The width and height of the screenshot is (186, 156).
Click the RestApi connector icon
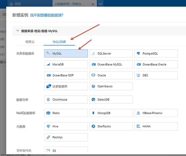tap(48, 137)
